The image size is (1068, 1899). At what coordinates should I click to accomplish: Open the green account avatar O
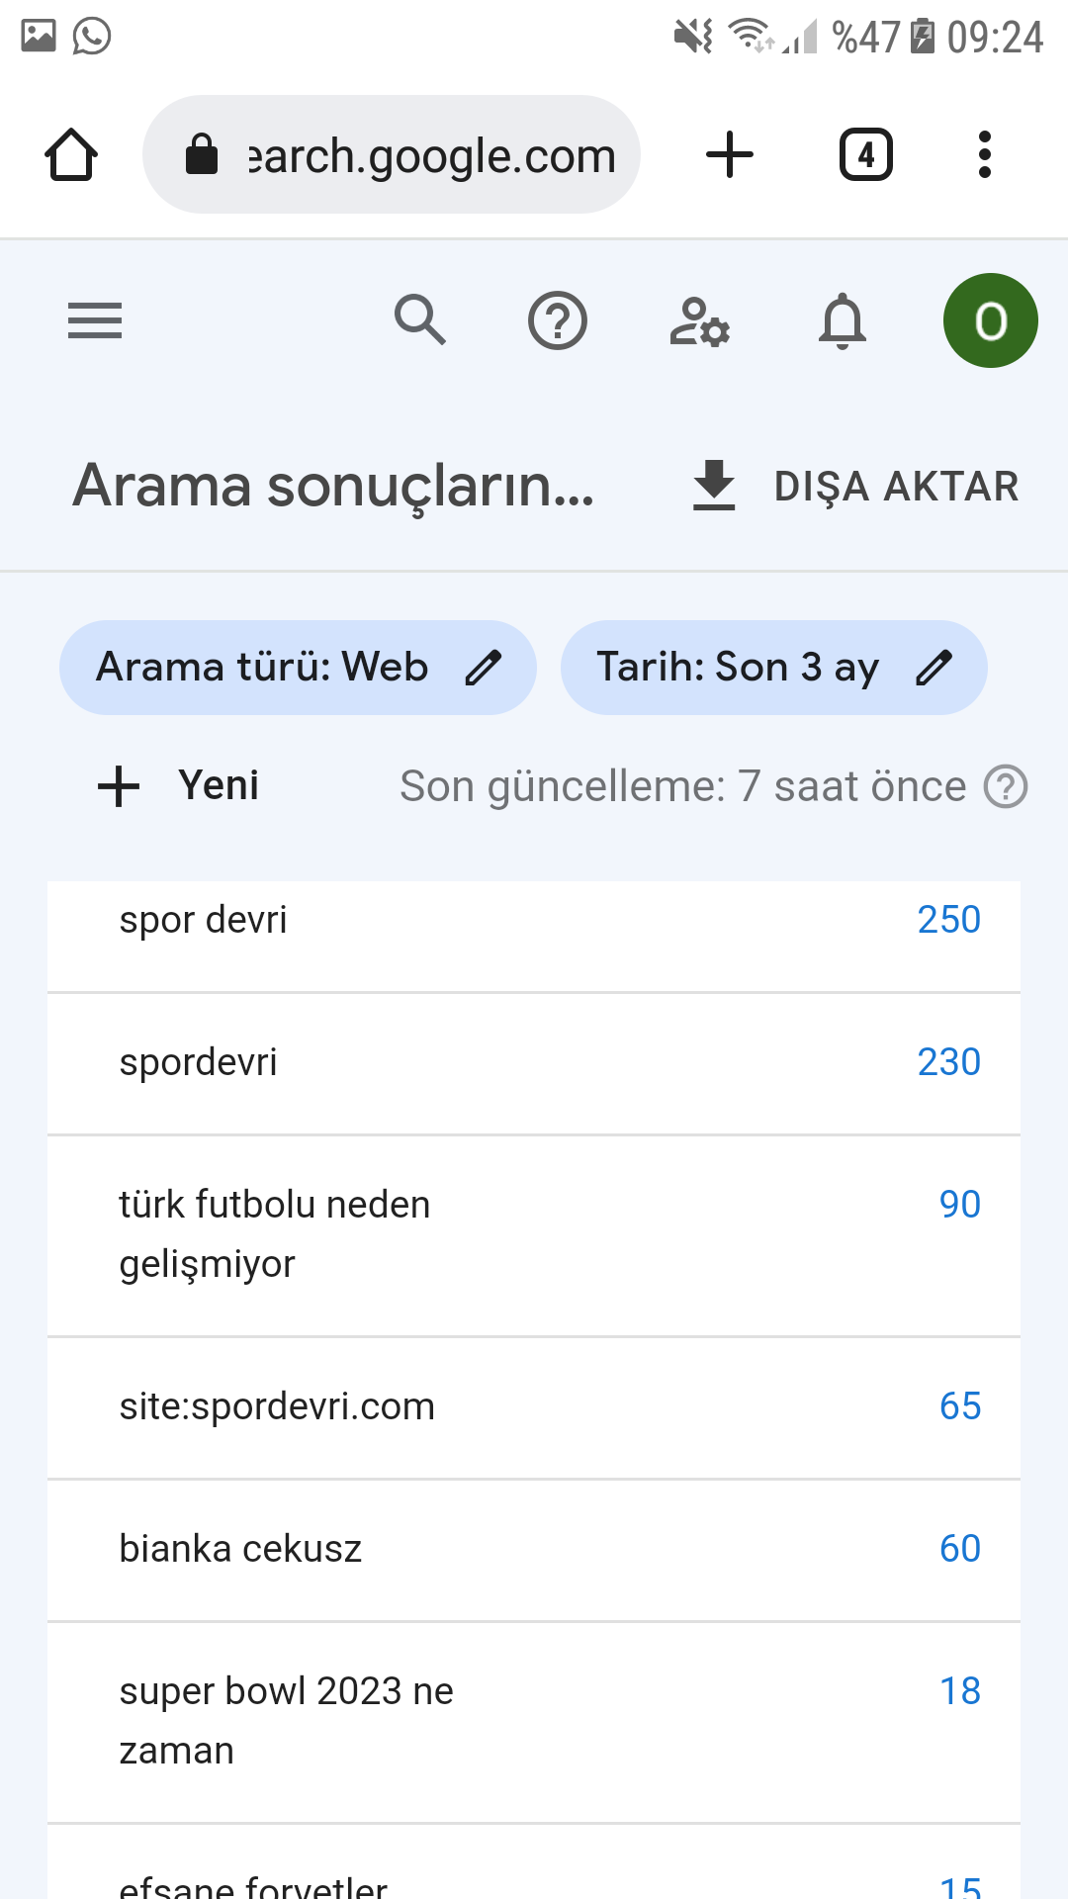[991, 320]
